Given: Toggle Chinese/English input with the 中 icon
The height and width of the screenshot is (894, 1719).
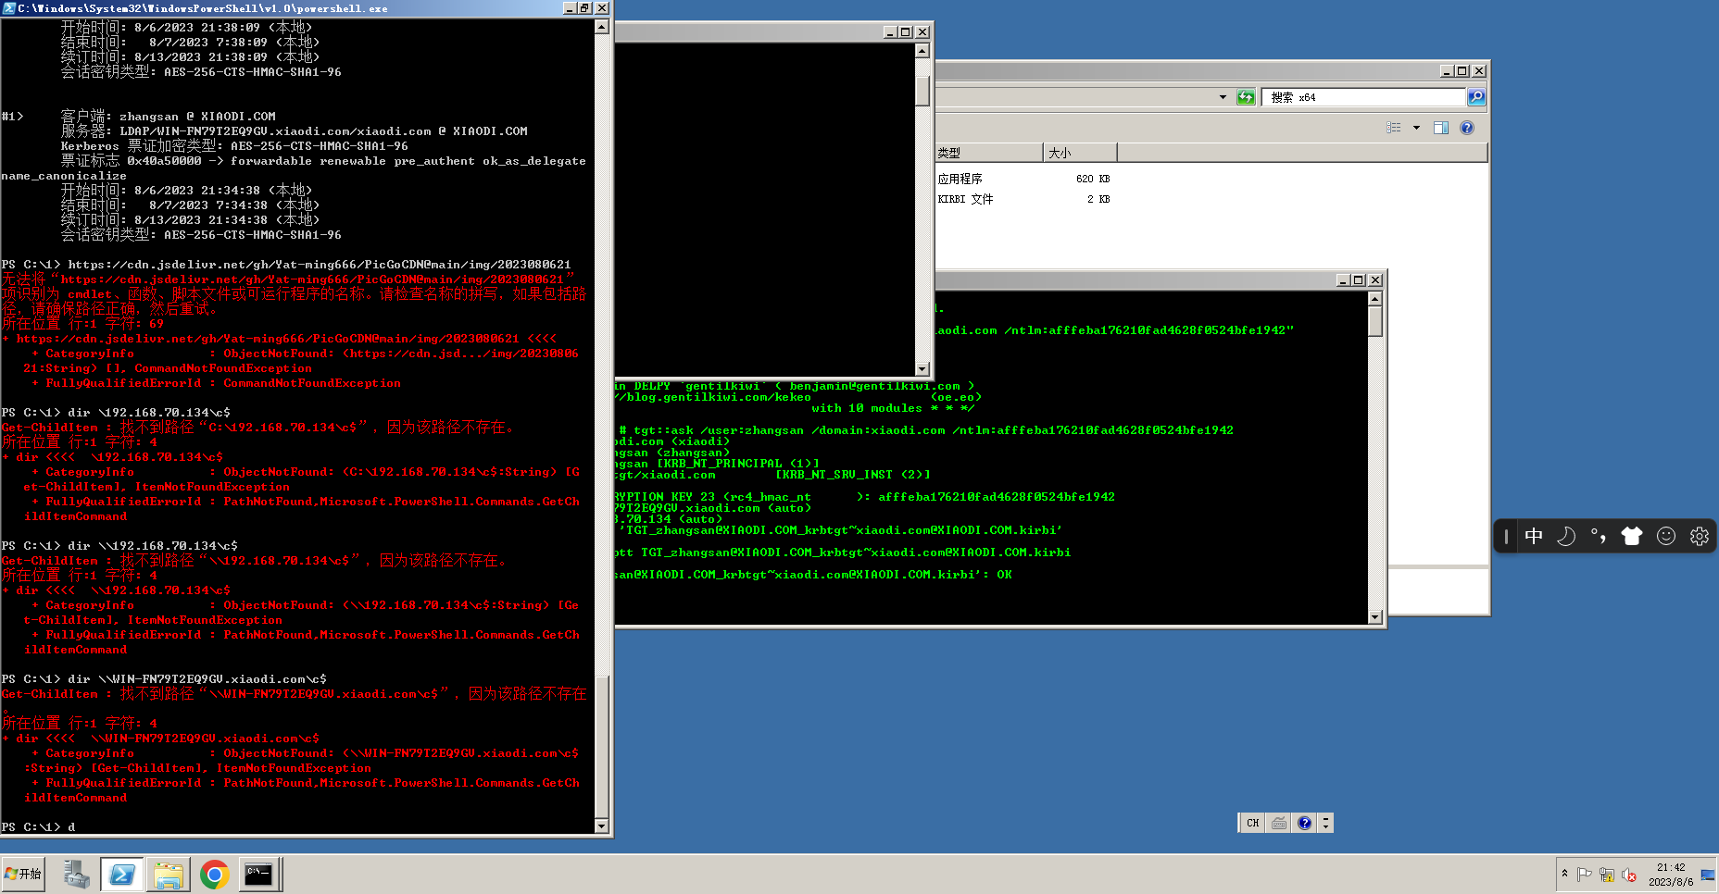Looking at the screenshot, I should 1534,536.
